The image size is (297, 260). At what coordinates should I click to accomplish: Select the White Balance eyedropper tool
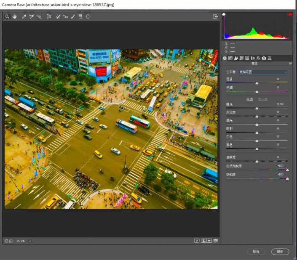pyautogui.click(x=24, y=17)
